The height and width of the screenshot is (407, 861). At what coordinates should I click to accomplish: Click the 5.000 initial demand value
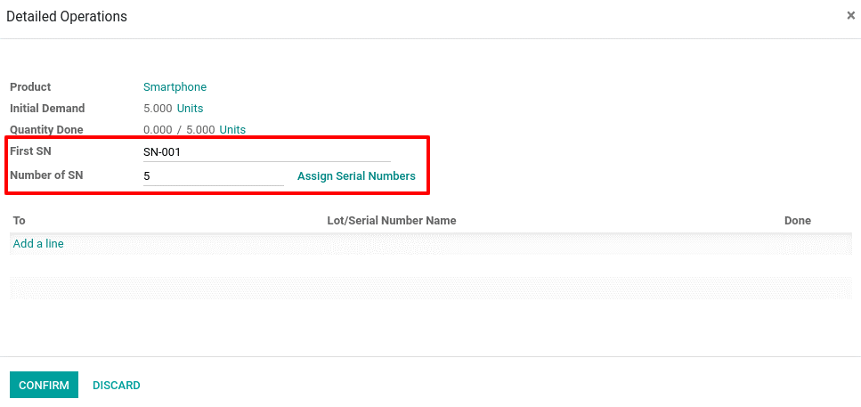[x=158, y=108]
